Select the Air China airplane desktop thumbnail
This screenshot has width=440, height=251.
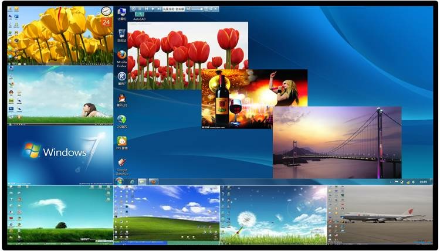[x=380, y=215]
